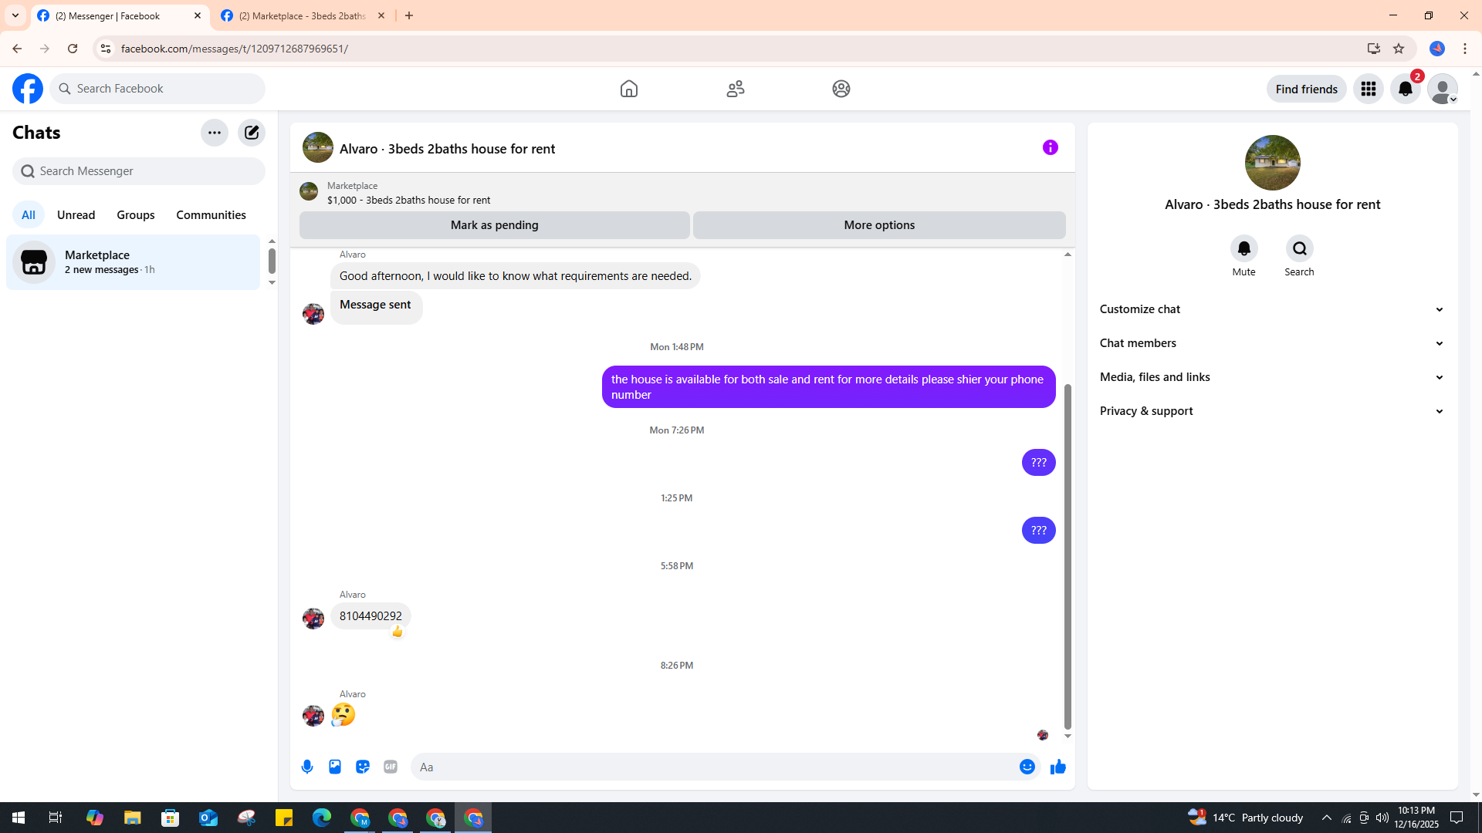Choose a GIF icon
This screenshot has height=833, width=1482.
point(391,767)
